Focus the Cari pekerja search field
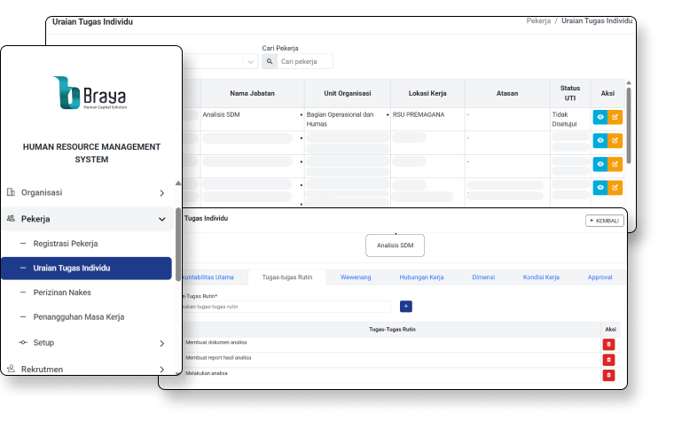 [x=304, y=62]
